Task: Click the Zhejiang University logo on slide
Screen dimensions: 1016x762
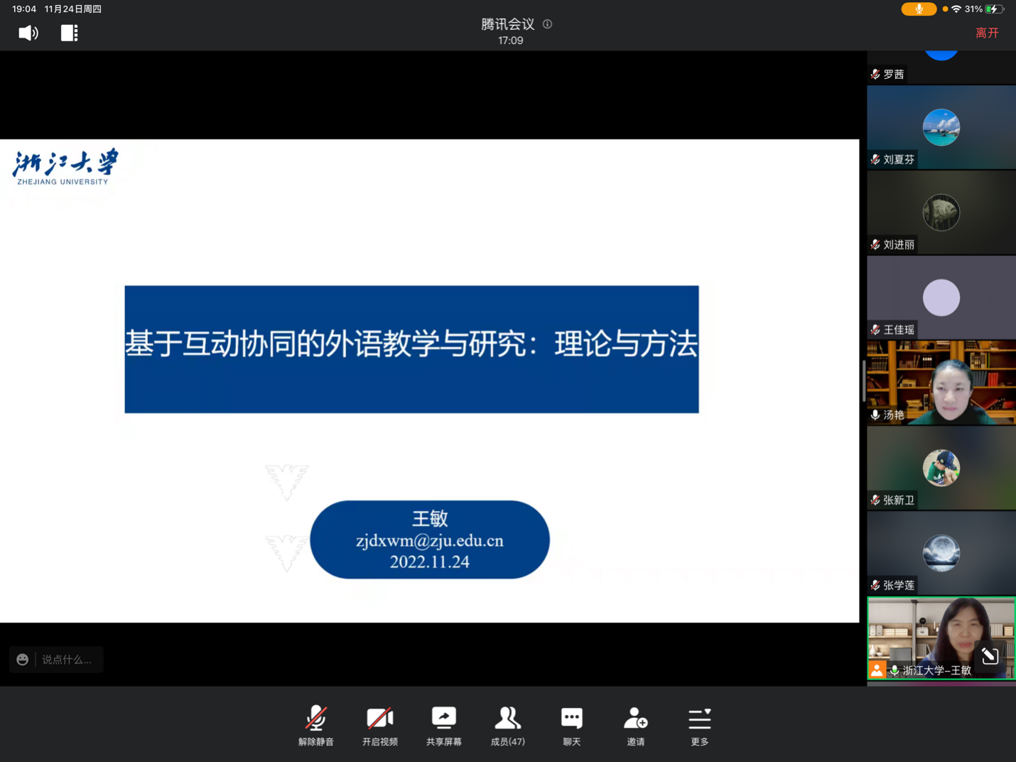Action: click(65, 167)
